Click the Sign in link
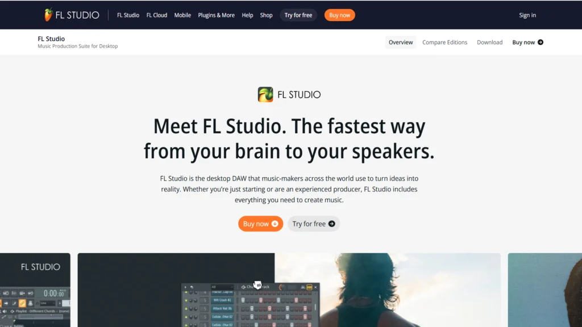The width and height of the screenshot is (582, 327). point(527,15)
